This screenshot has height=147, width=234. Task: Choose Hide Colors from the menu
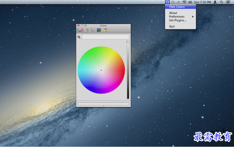pyautogui.click(x=180, y=7)
